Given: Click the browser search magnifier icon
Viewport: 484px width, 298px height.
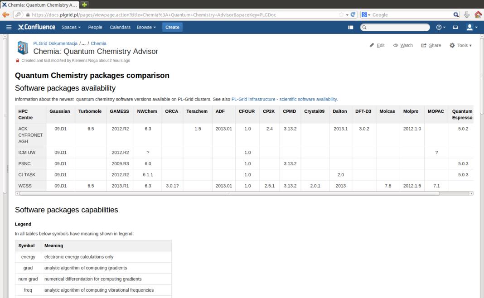Looking at the screenshot, I should click(456, 14).
